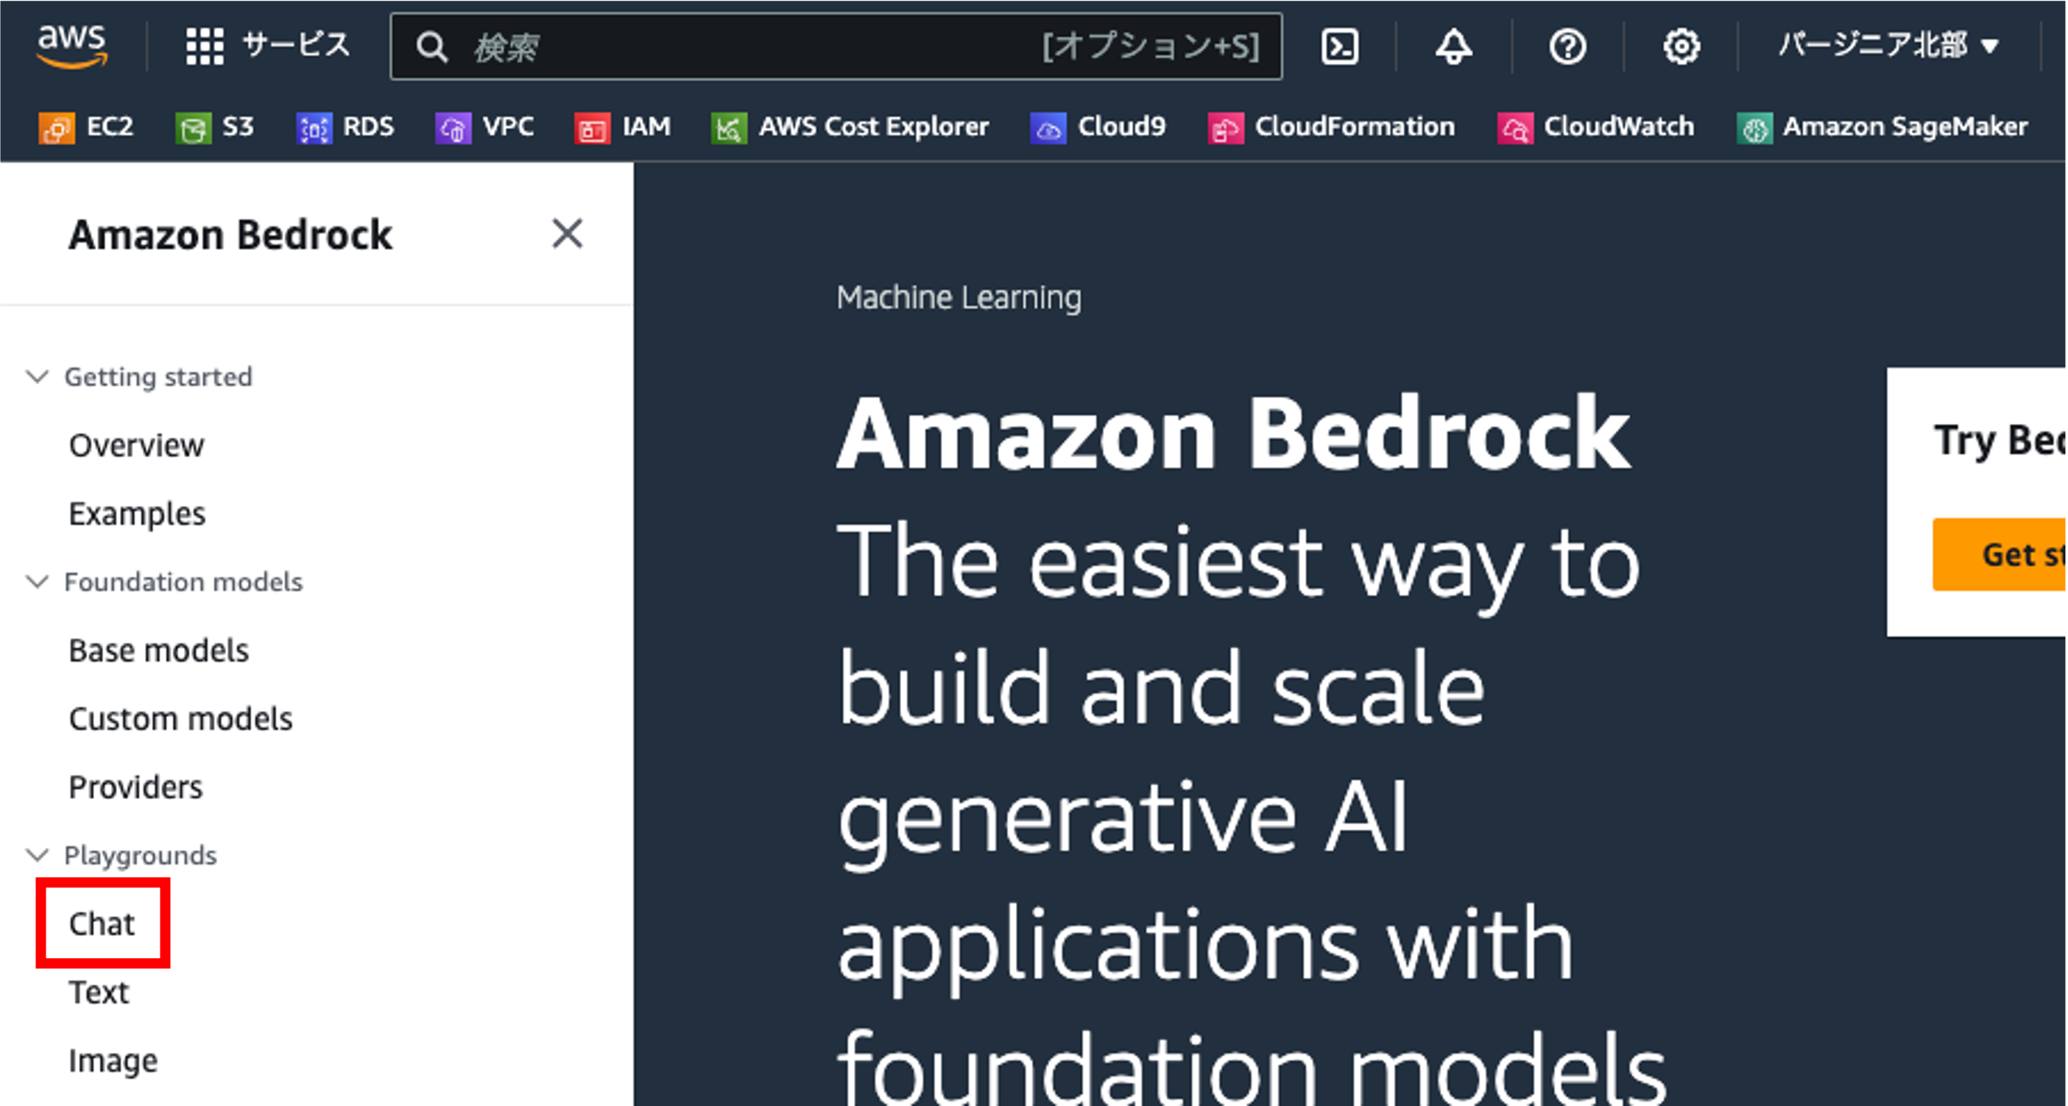Screen dimensions: 2068x1106
Task: Go to the Overview page link
Action: (136, 445)
